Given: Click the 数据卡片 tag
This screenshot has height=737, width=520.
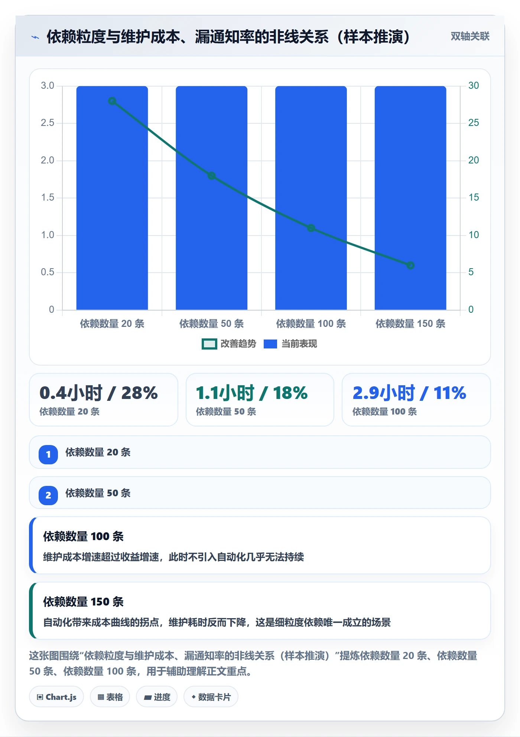Looking at the screenshot, I should (x=211, y=697).
